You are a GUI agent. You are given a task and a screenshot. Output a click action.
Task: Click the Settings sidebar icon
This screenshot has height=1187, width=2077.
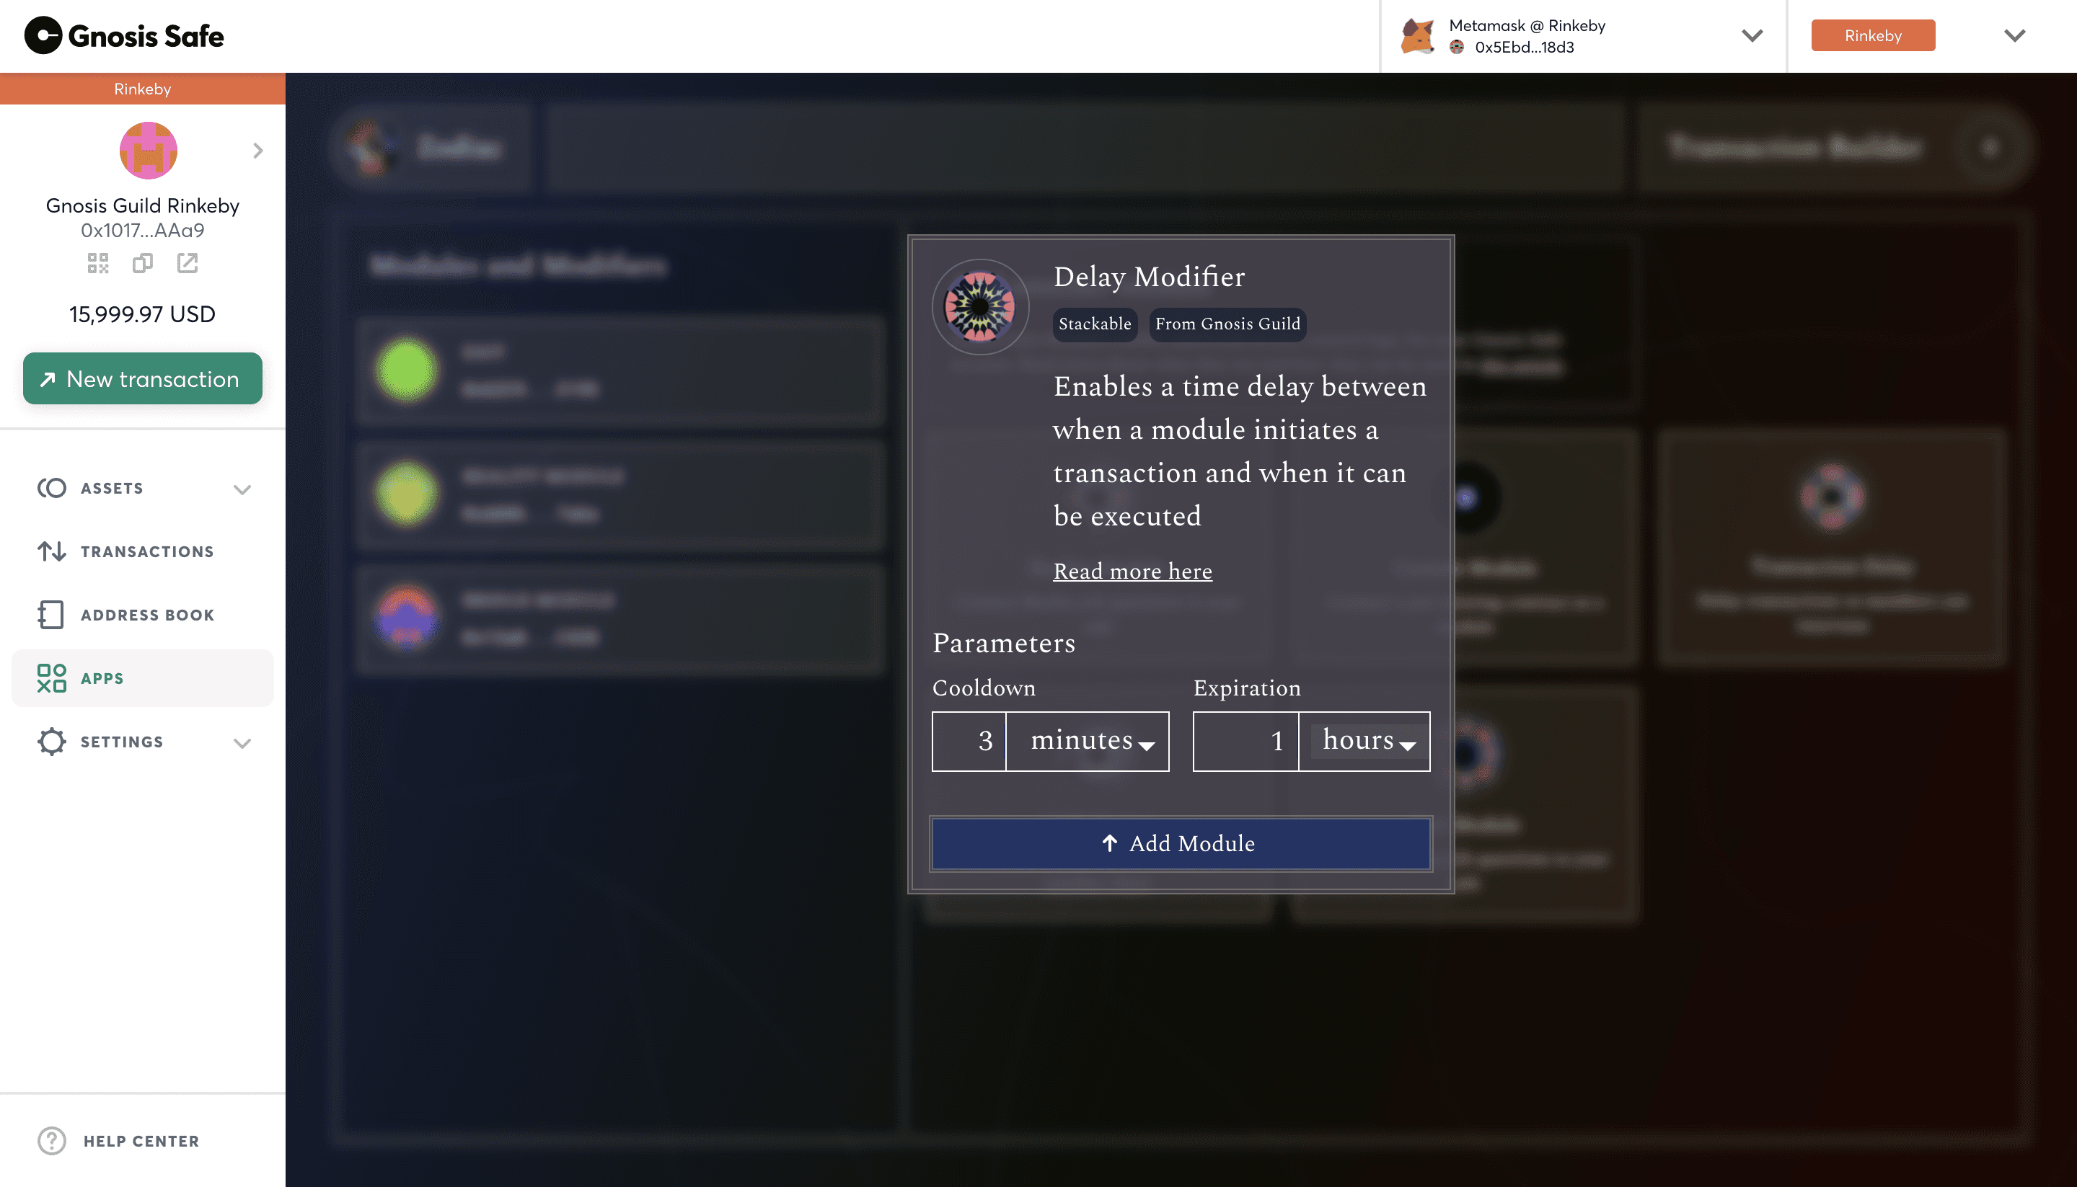[x=51, y=742]
